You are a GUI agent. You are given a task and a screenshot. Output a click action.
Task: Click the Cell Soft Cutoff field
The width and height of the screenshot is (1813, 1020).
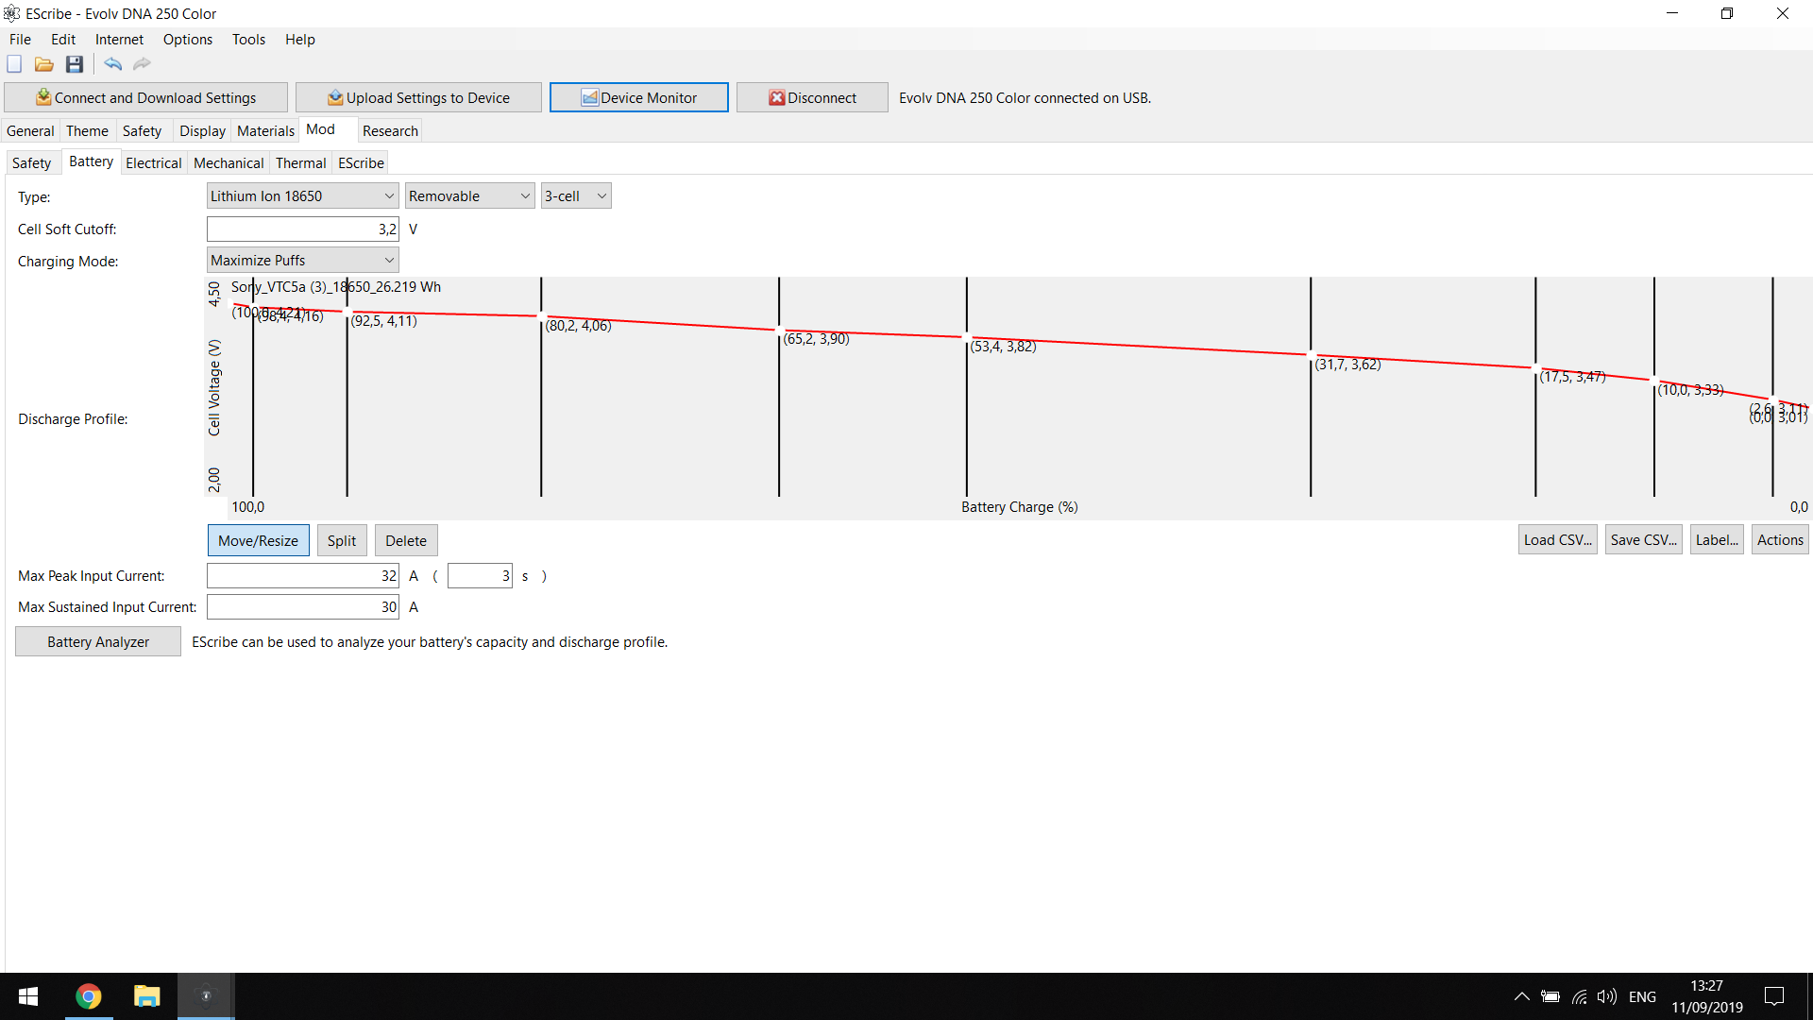302,229
